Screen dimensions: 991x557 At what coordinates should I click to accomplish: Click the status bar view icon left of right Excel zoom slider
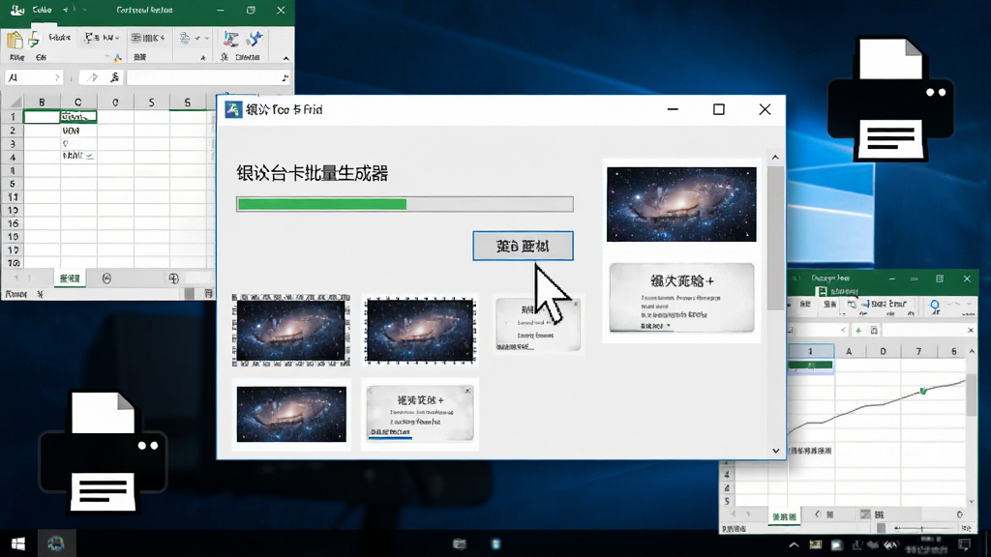pos(881,528)
